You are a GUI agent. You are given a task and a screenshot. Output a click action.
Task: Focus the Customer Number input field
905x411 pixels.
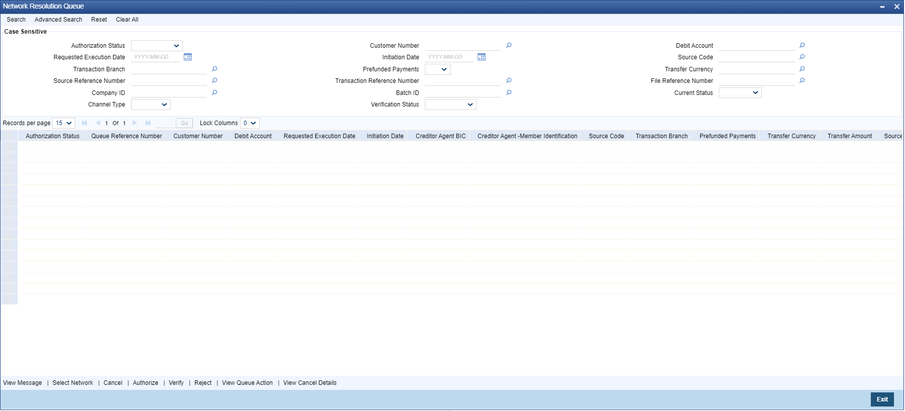pos(463,46)
